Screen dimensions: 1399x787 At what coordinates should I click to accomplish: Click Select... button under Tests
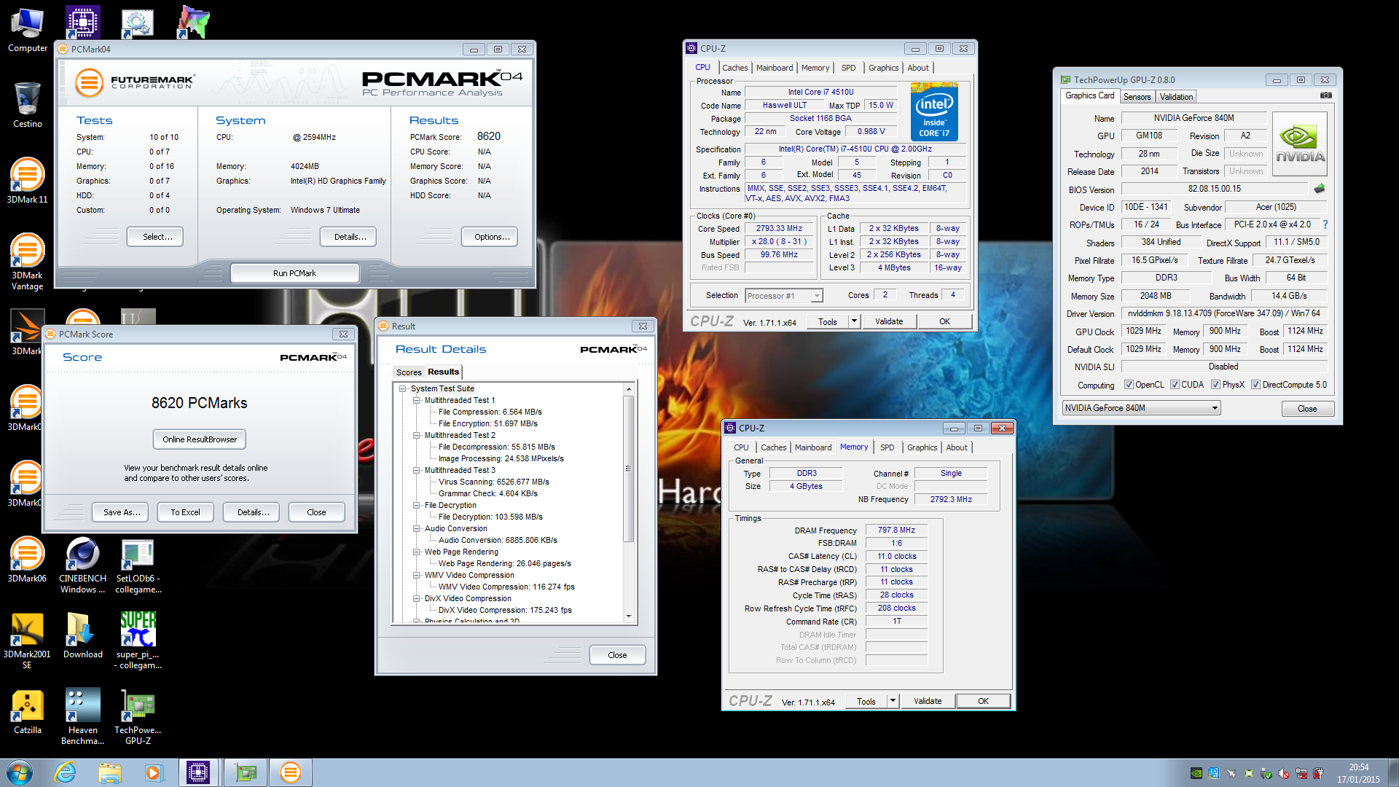click(x=157, y=237)
